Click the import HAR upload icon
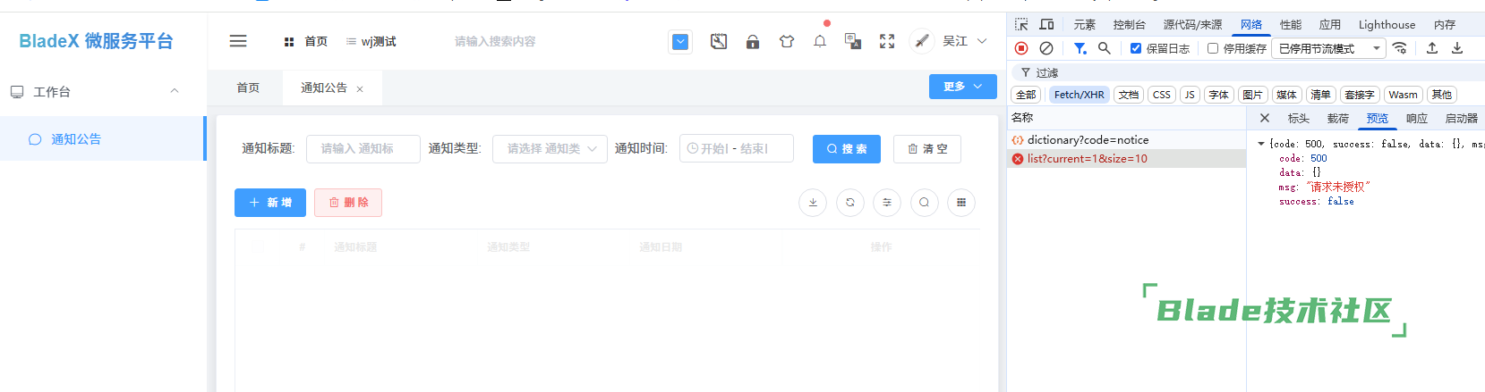The height and width of the screenshot is (392, 1485). pyautogui.click(x=1432, y=48)
